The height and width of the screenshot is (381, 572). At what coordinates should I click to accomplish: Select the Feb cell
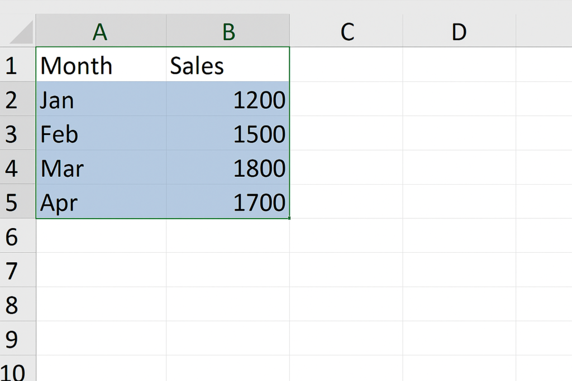[x=101, y=133]
